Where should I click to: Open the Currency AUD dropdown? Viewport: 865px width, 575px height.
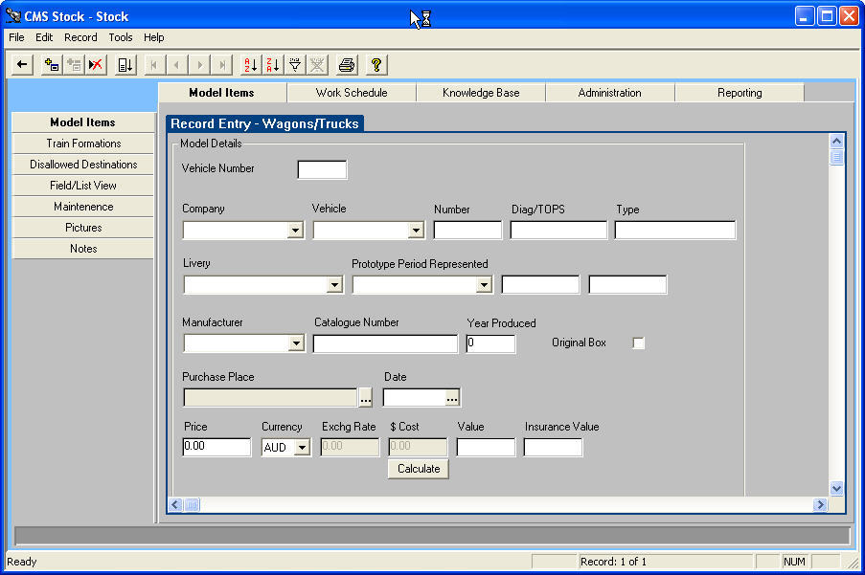click(302, 447)
